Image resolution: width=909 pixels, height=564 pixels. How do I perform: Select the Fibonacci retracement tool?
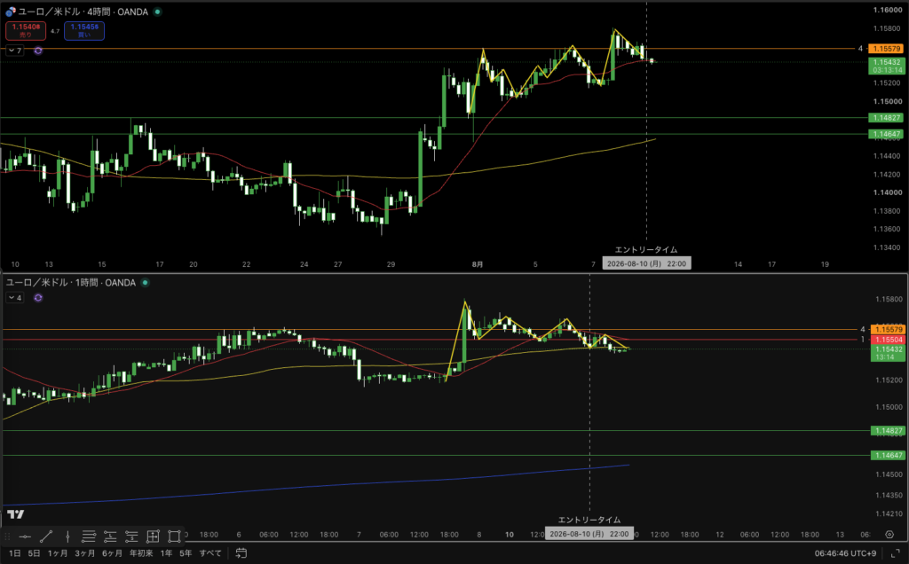[89, 537]
